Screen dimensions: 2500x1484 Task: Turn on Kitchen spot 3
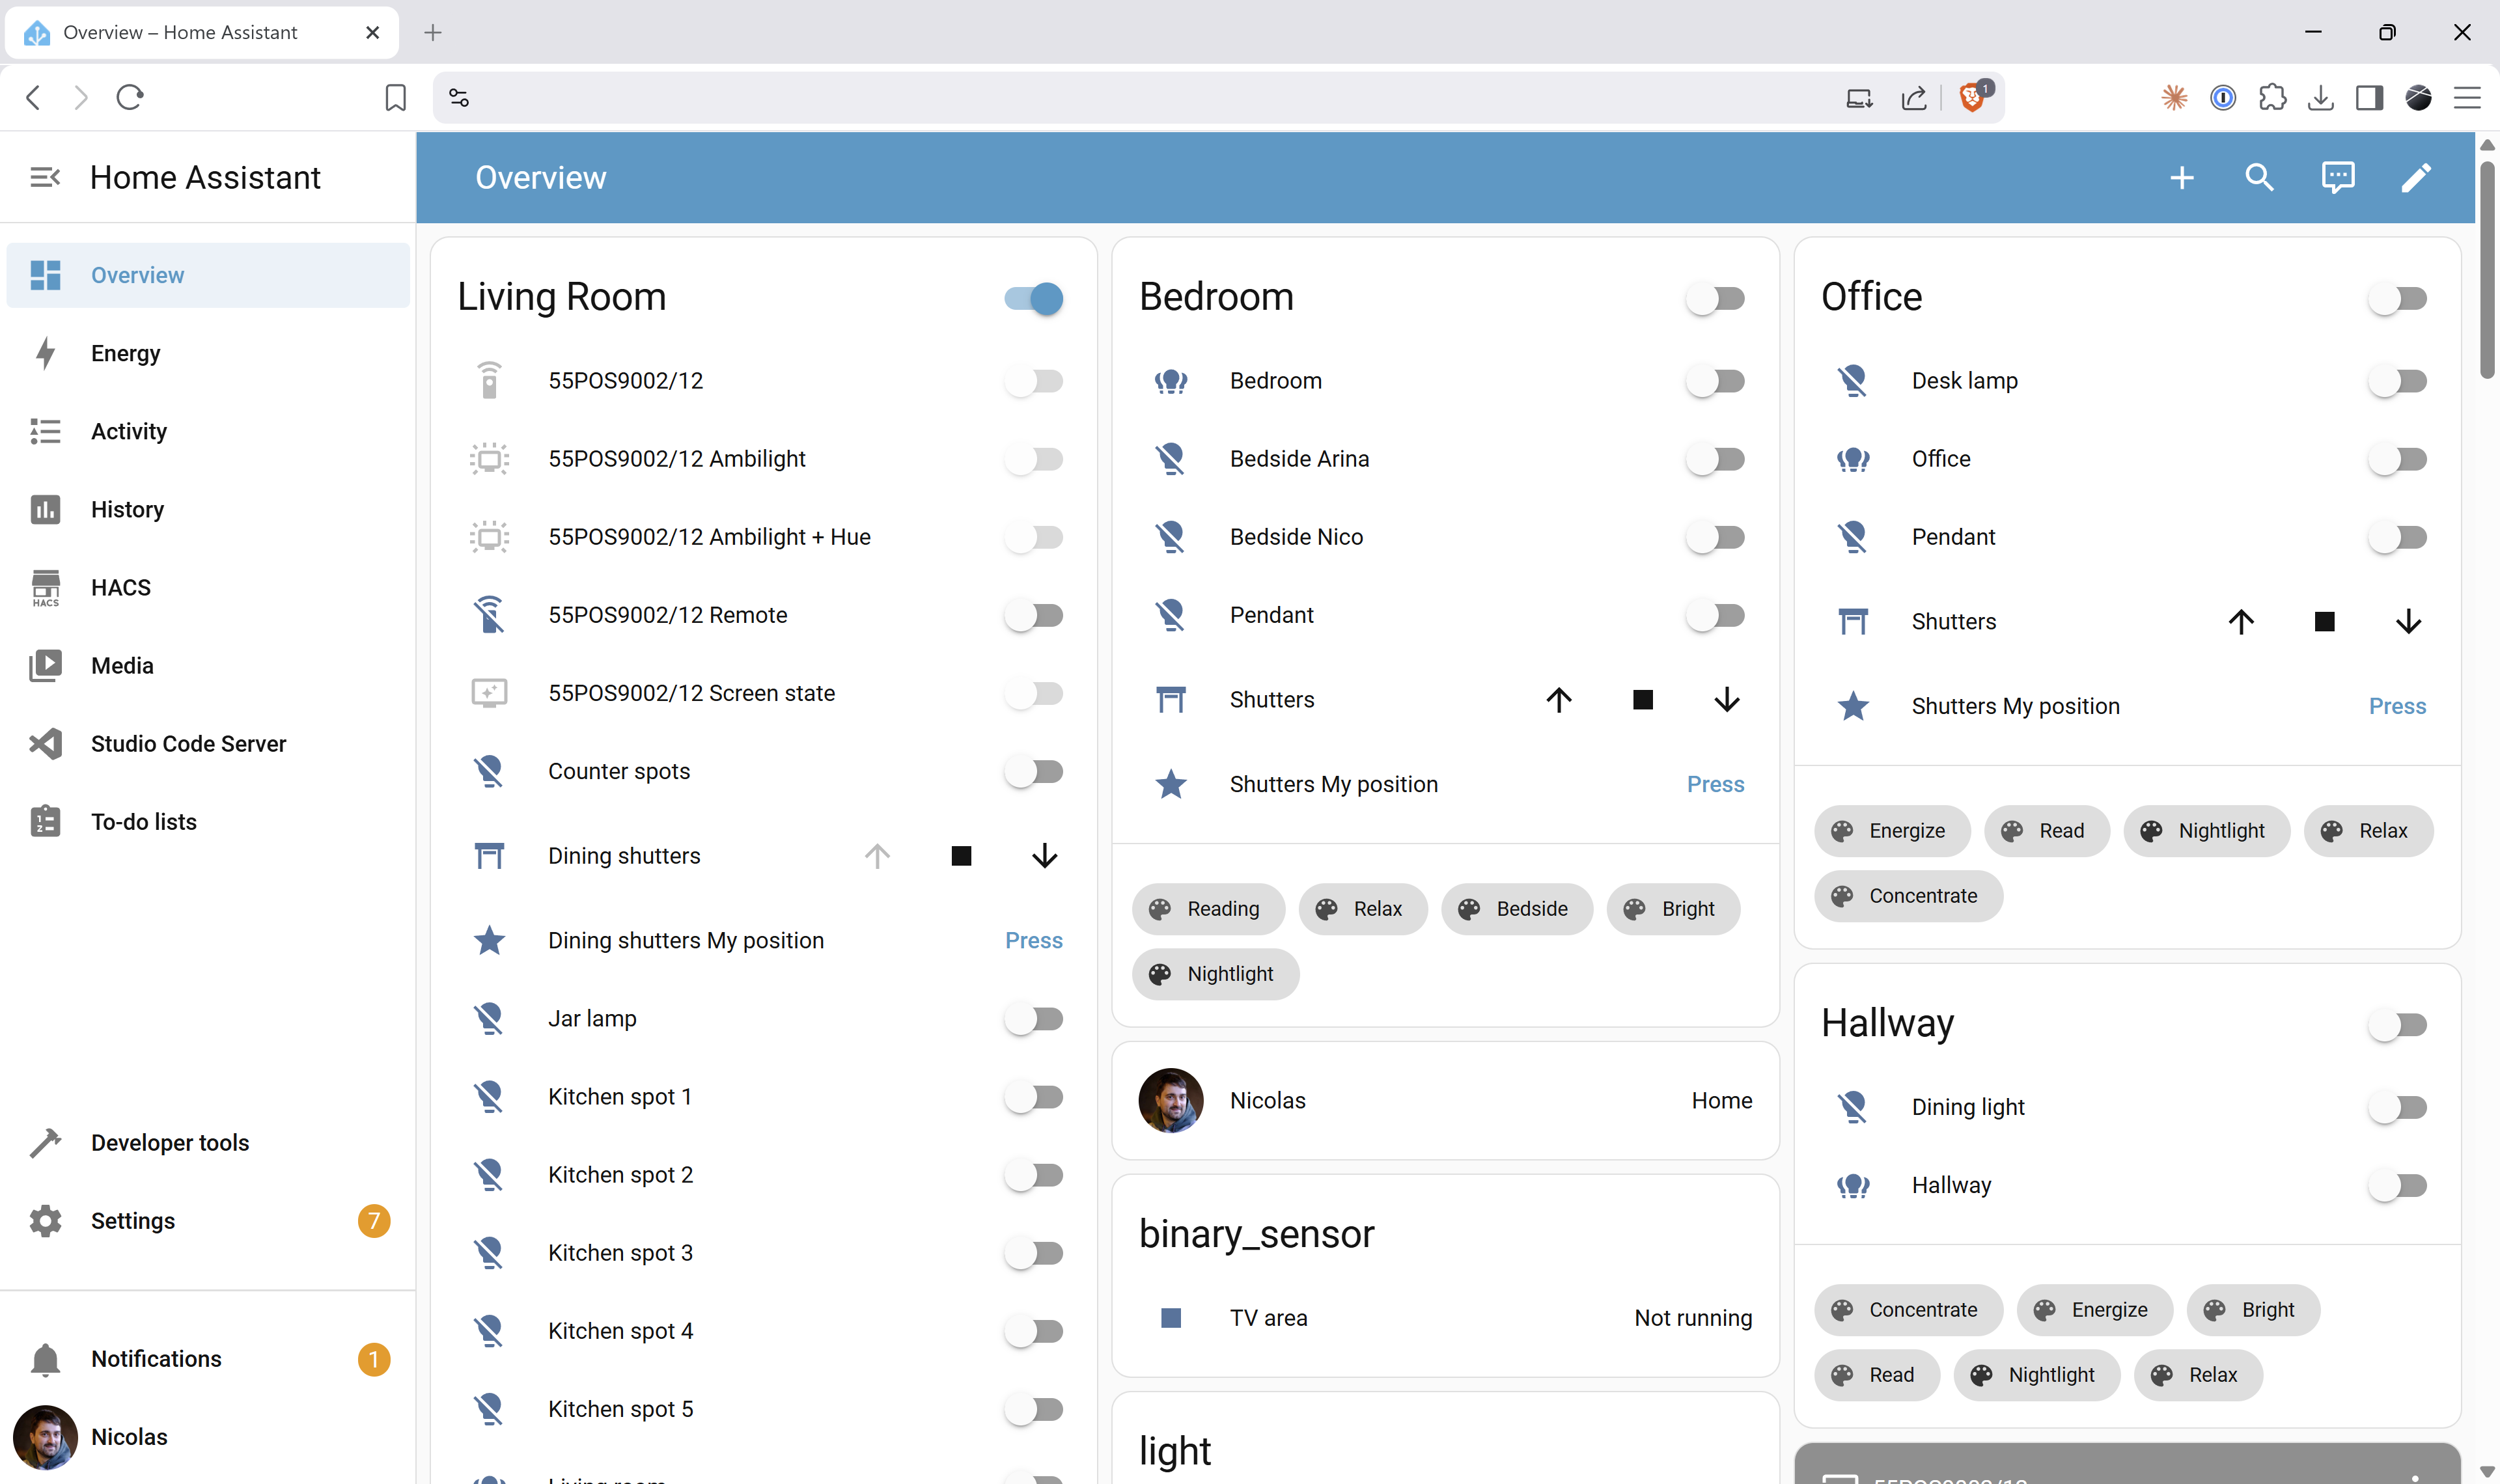click(x=1034, y=1253)
